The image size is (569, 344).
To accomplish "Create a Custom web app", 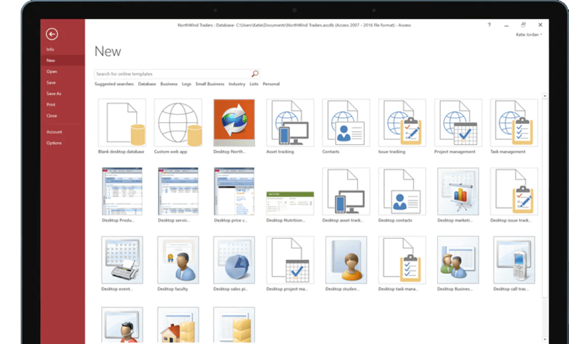I will coord(178,122).
